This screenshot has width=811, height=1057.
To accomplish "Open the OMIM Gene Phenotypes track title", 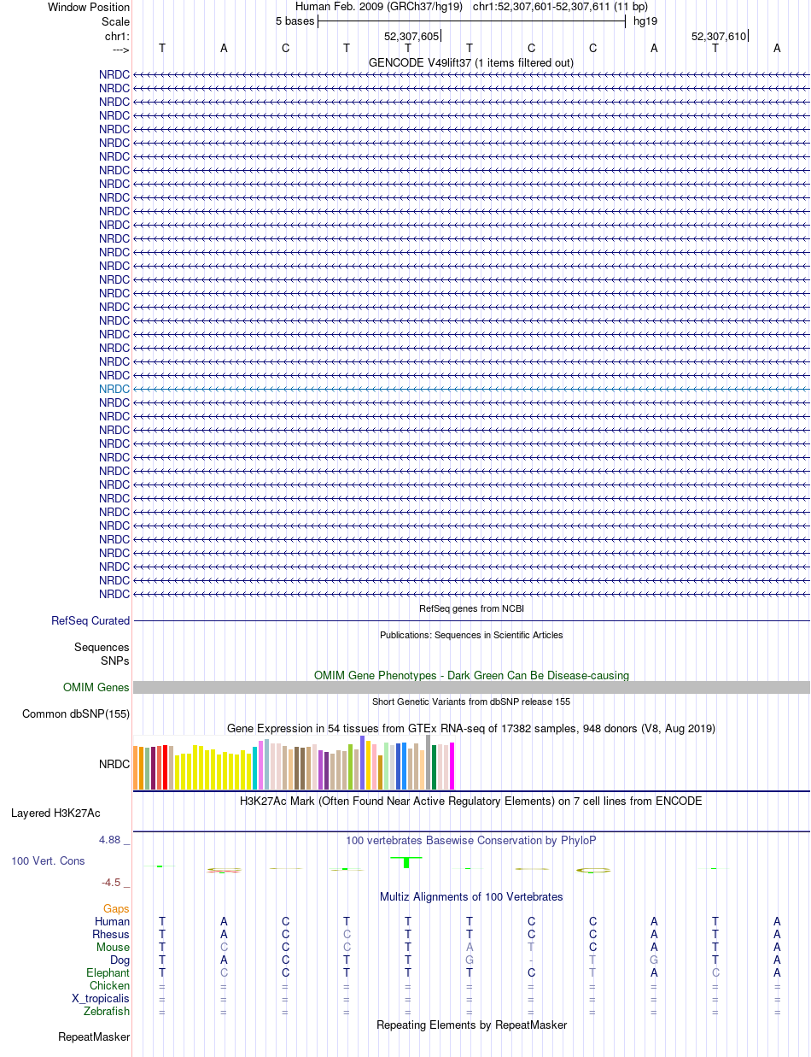I will (471, 675).
